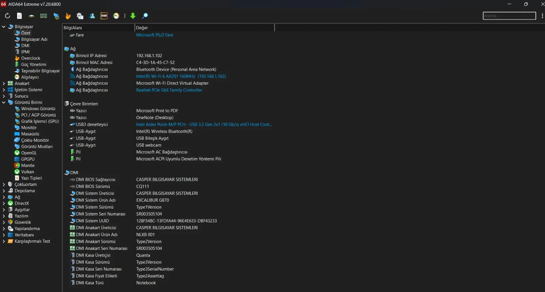Expand the Yazılım tree node

pos(4,216)
